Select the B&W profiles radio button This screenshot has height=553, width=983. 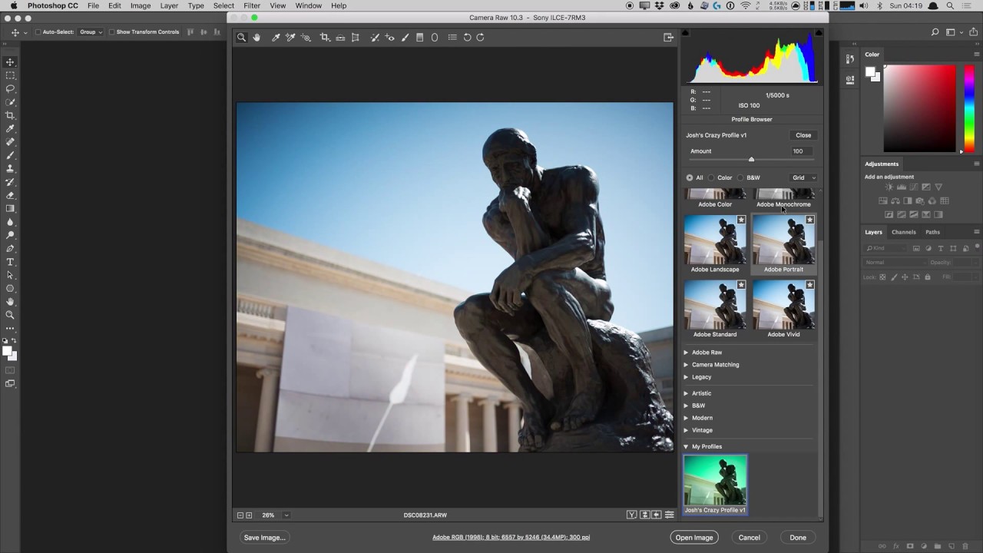click(x=740, y=177)
